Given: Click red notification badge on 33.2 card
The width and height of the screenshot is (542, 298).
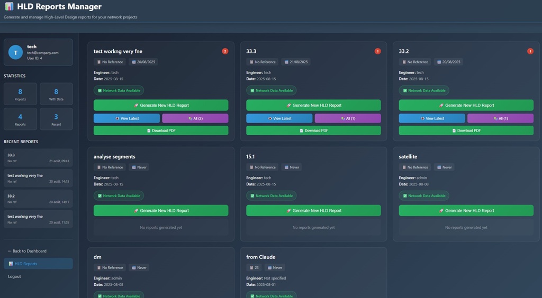Looking at the screenshot, I should point(530,51).
